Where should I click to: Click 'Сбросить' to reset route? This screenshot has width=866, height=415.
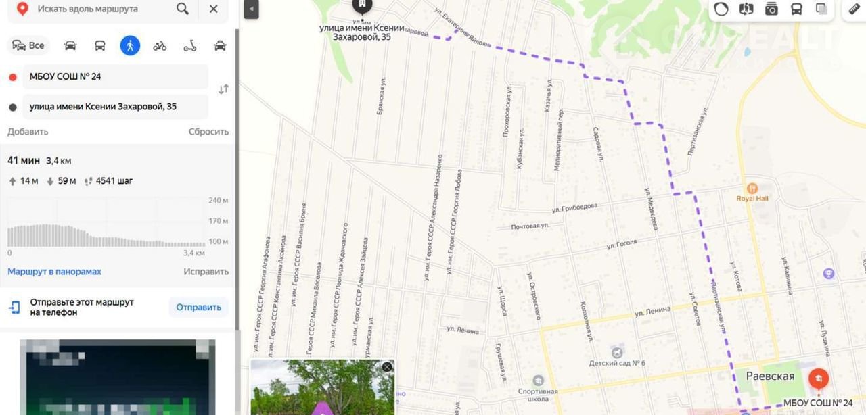(208, 132)
